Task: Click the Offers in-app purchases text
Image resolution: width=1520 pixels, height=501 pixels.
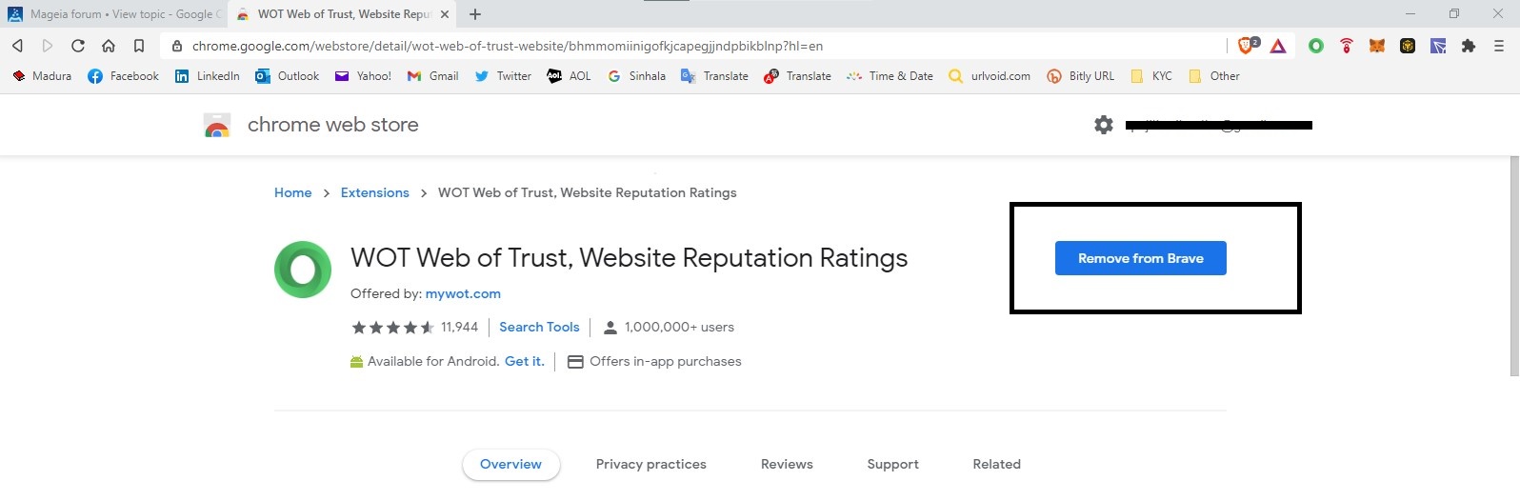Action: 666,361
